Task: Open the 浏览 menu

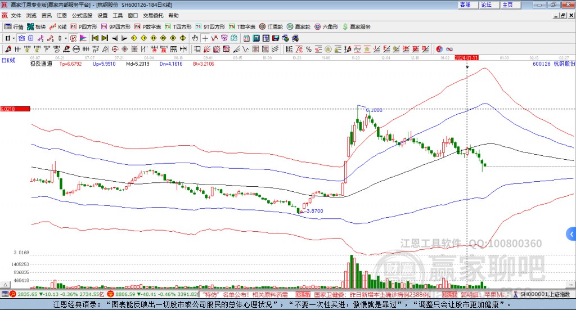Action: pyautogui.click(x=31, y=15)
